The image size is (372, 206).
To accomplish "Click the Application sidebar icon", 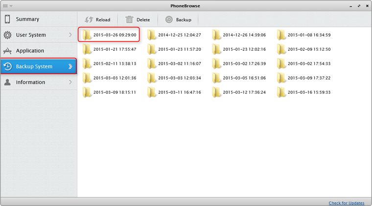I will coord(7,51).
